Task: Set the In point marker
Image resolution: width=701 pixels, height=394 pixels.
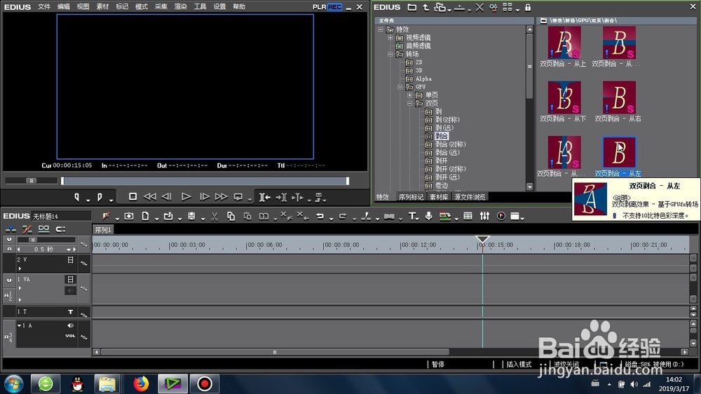Action: point(77,197)
